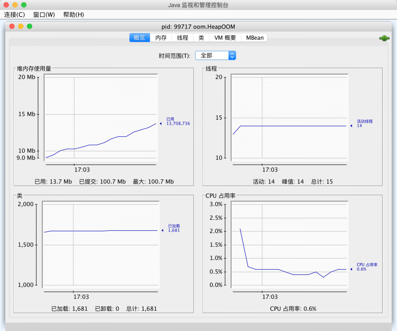Select the 概览 tab
Screen dimensions: 397x331
coord(139,37)
